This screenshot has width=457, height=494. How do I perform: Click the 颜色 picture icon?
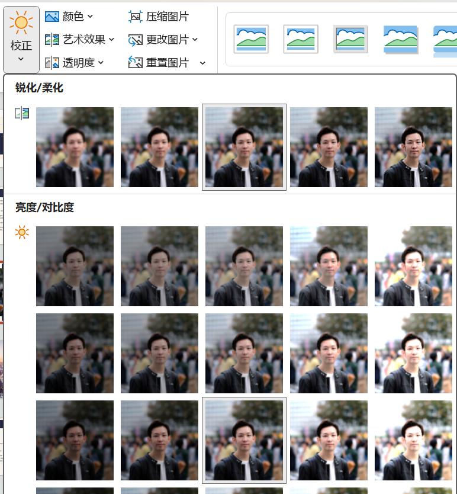point(52,17)
